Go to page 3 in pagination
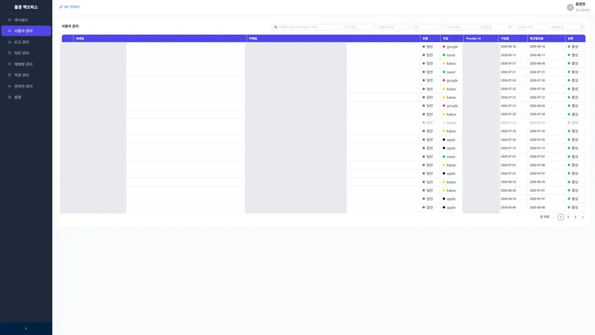Viewport: 595px width, 335px height. (x=575, y=217)
